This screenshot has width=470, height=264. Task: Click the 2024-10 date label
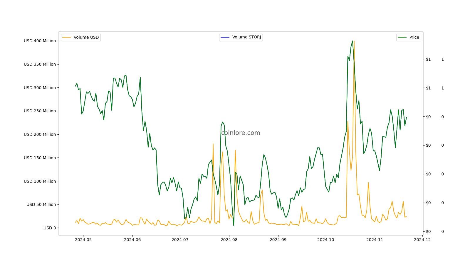point(325,240)
